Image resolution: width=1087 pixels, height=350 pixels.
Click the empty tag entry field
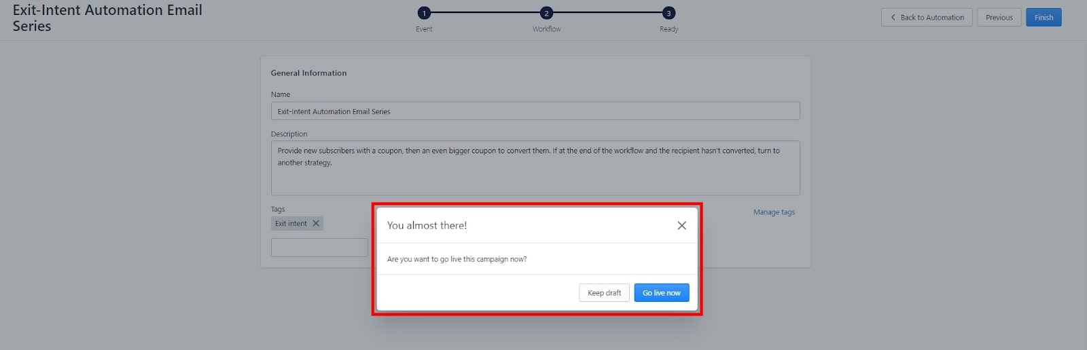point(319,248)
